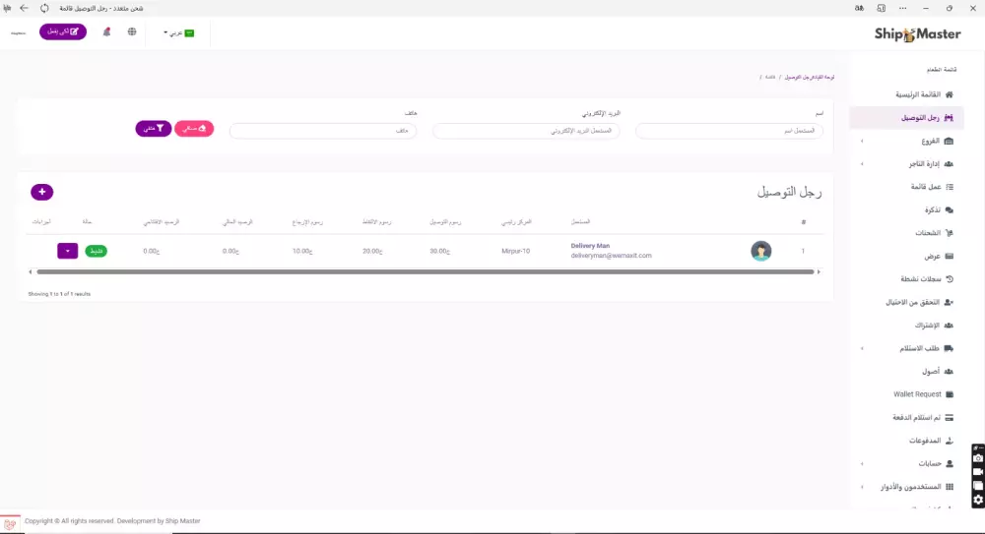The height and width of the screenshot is (534, 985).
Task: Open the gear settings icon in side widget
Action: (x=978, y=501)
